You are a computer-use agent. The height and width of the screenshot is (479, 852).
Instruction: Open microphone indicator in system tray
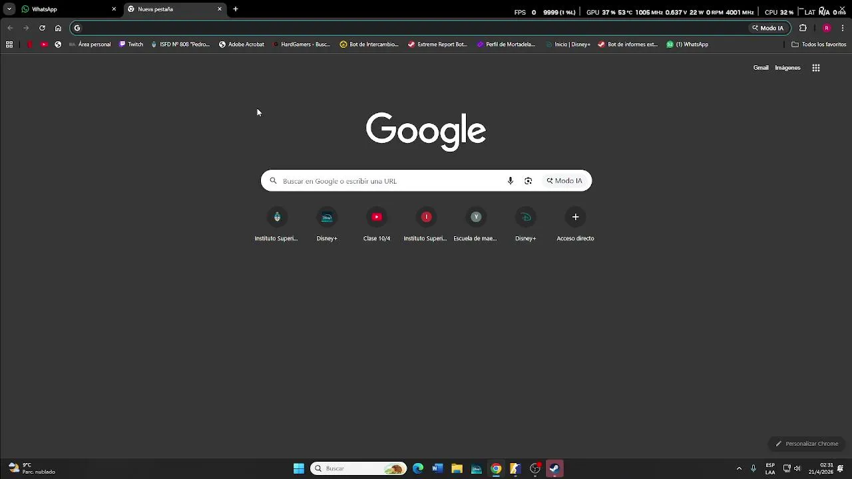click(x=753, y=468)
